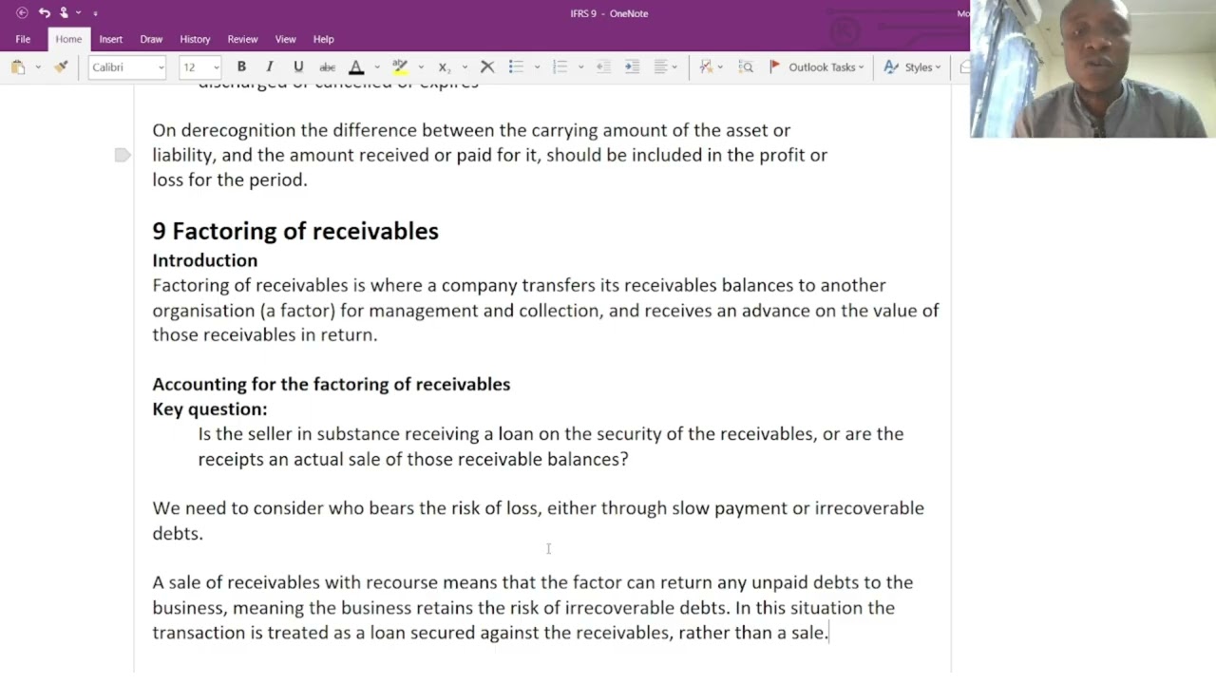Open the View tab
The height and width of the screenshot is (684, 1216).
point(285,39)
